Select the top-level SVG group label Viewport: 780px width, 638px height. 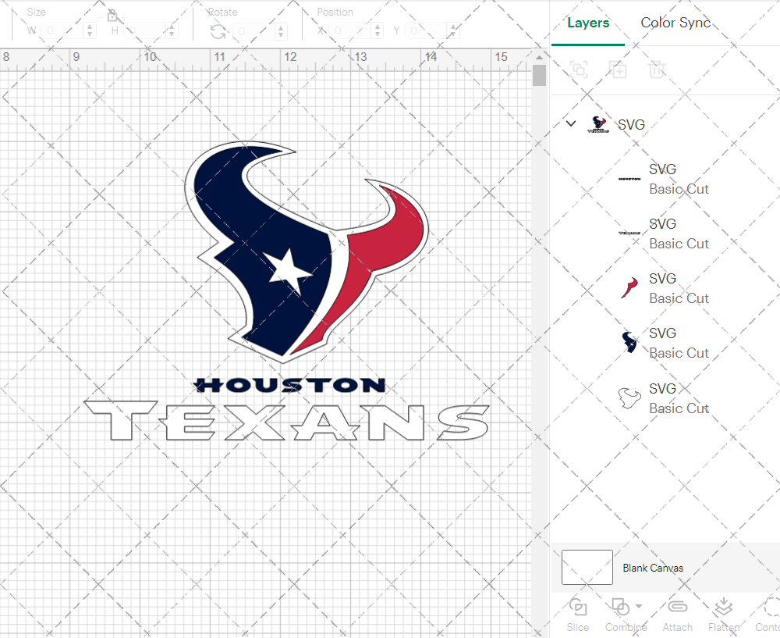[x=631, y=124]
